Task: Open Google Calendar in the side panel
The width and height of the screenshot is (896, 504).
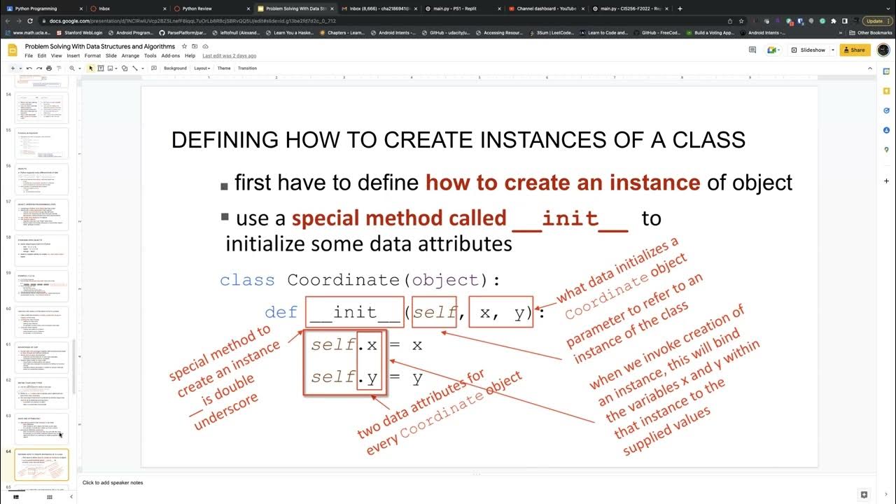Action: (886, 71)
